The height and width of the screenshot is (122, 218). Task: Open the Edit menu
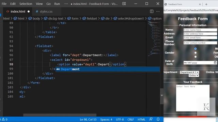click(x=13, y=4)
